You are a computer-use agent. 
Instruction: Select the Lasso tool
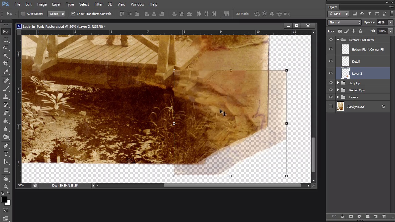pos(6,48)
